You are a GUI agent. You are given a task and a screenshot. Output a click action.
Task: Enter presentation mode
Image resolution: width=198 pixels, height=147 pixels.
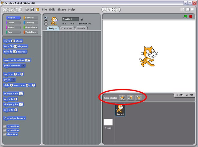coord(192,9)
